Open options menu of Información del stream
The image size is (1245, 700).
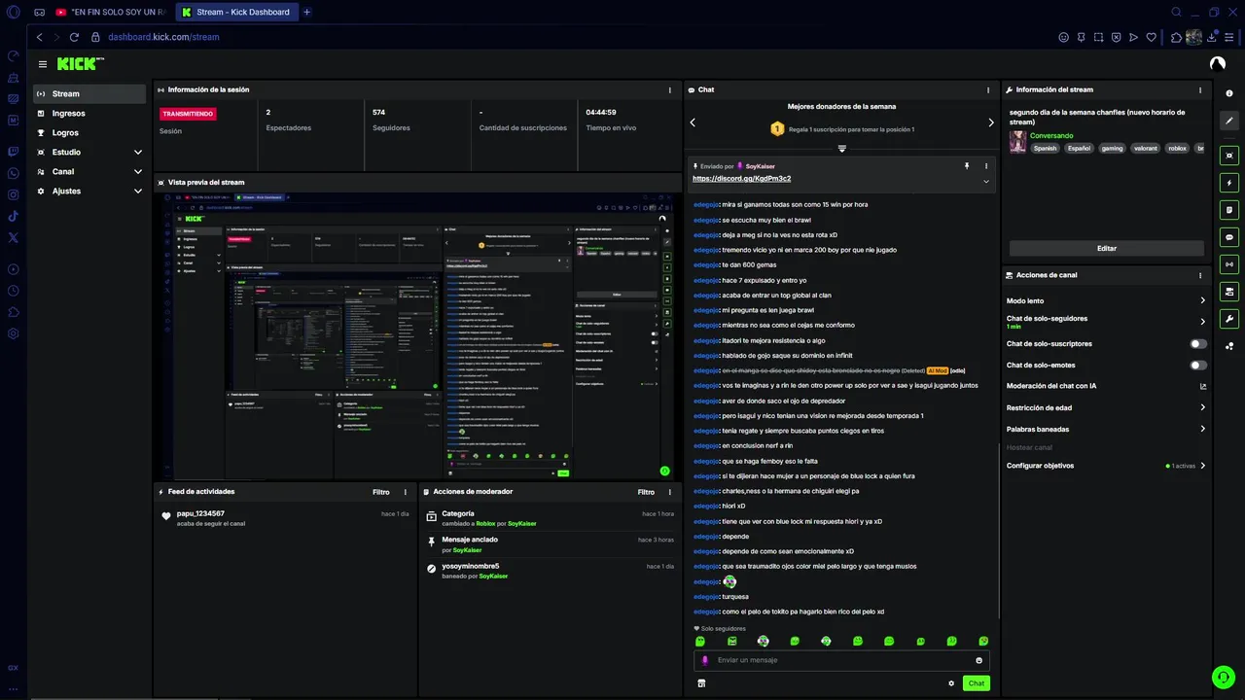click(x=1200, y=89)
